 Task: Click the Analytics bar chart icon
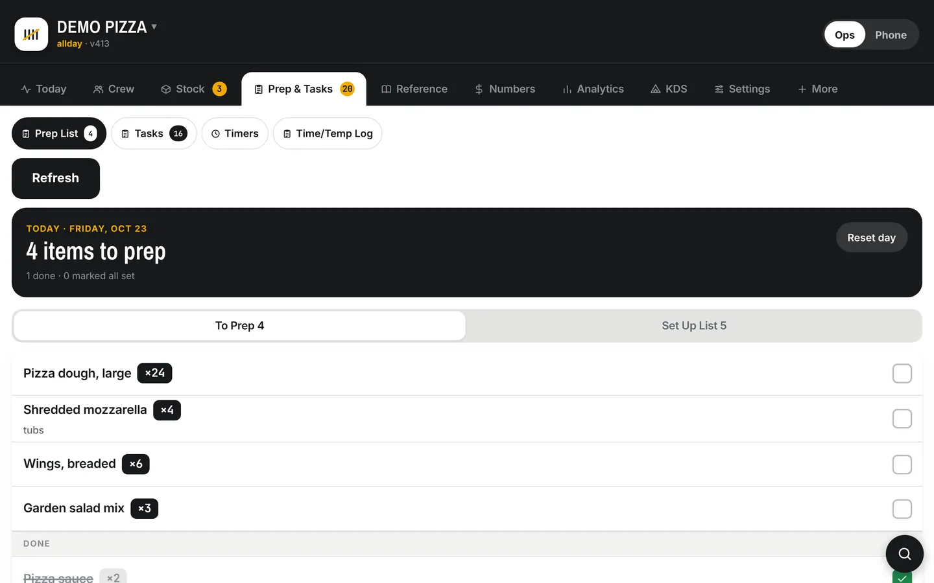[x=567, y=89]
